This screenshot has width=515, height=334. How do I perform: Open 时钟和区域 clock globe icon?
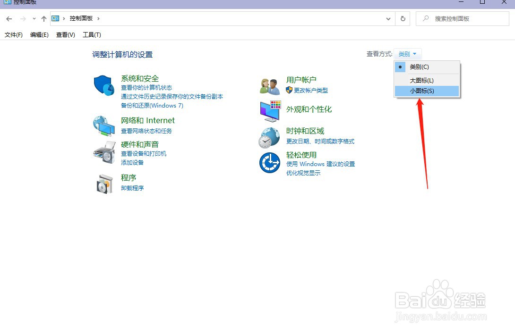click(x=269, y=137)
